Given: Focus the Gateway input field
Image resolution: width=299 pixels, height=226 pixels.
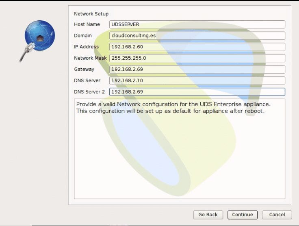Looking at the screenshot, I should (197, 69).
